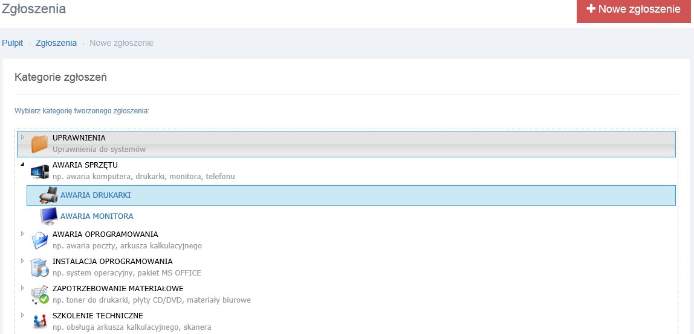Viewport: 694px width, 334px height.
Task: Click the monitor icon for AWARIA MONITORA
Action: (49, 216)
